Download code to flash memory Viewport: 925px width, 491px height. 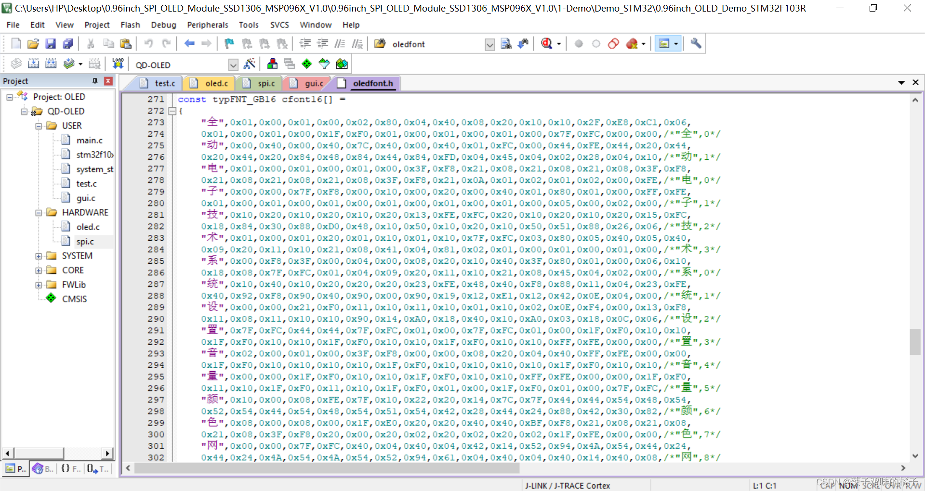tap(118, 64)
